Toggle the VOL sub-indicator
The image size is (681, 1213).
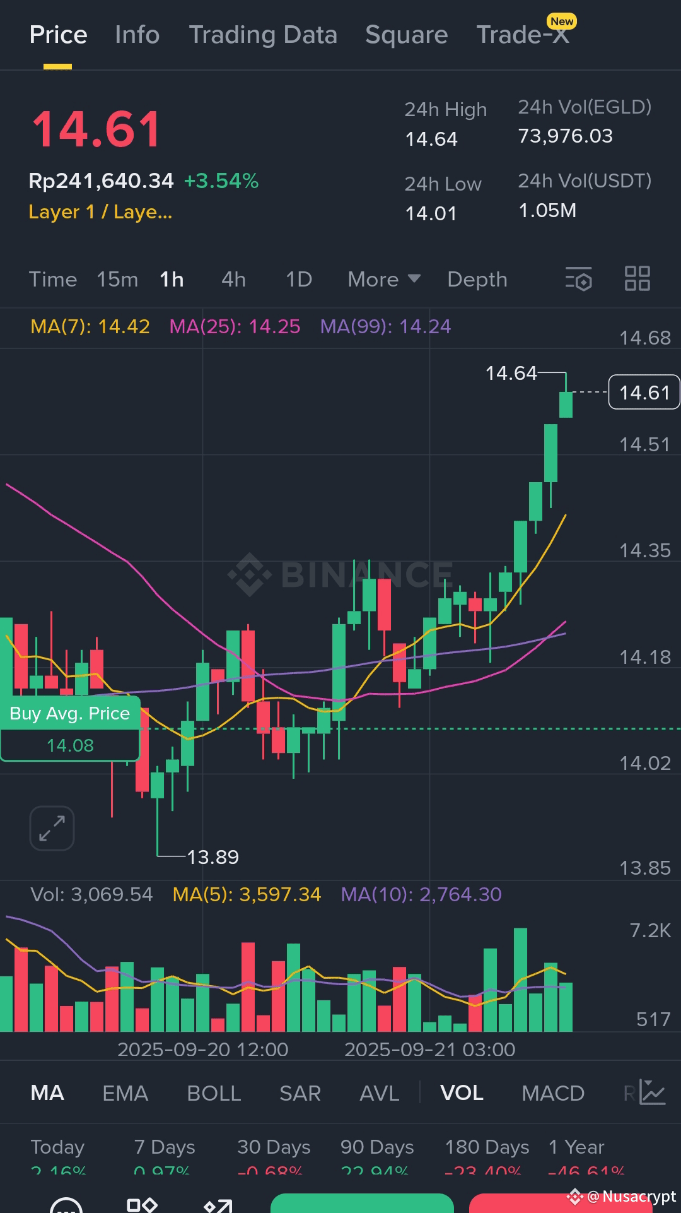(462, 1093)
